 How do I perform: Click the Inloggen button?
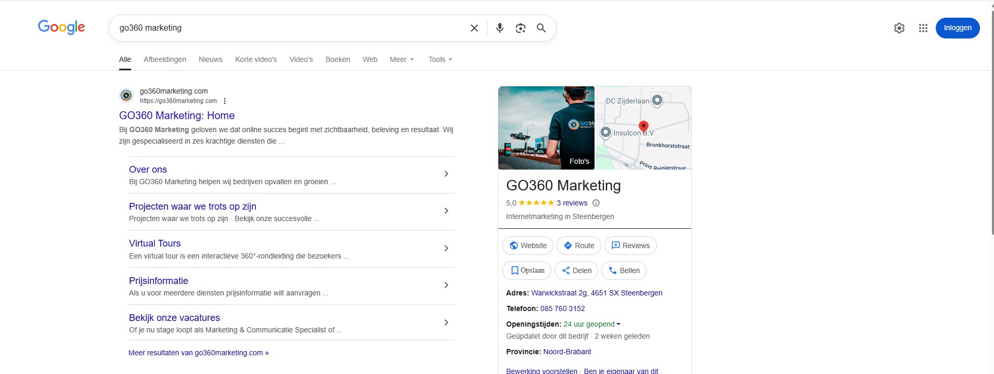pos(957,28)
